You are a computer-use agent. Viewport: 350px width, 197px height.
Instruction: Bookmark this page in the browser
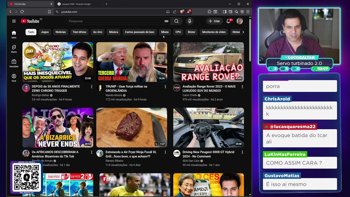click(x=49, y=12)
